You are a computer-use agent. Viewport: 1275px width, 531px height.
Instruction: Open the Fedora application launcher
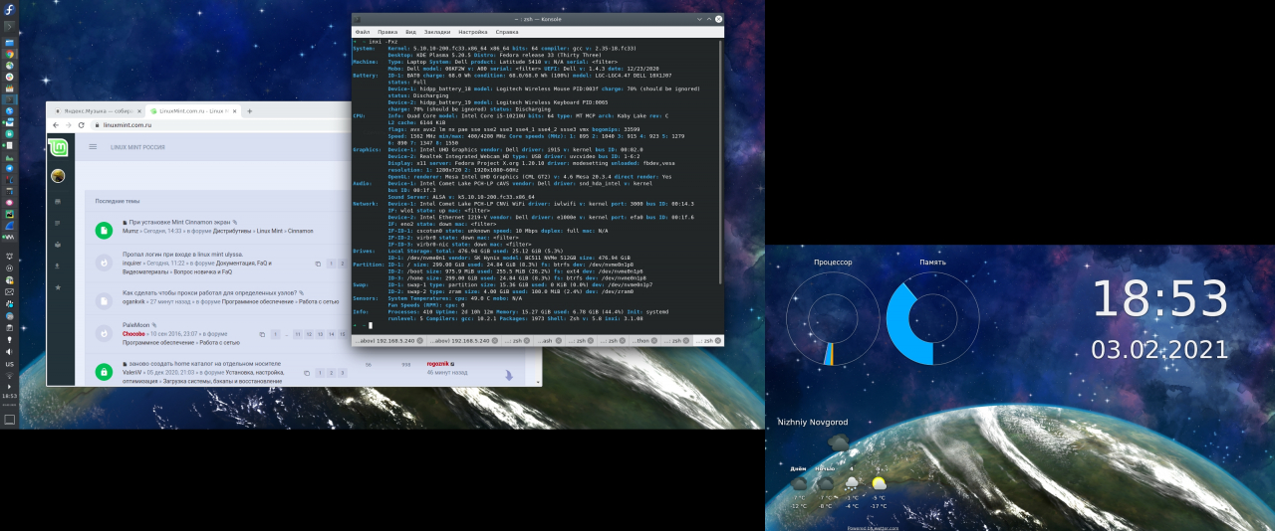click(10, 9)
